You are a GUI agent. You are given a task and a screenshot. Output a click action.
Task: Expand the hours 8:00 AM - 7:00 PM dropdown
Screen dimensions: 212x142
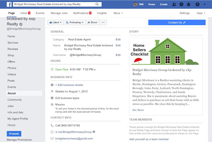click(x=83, y=69)
